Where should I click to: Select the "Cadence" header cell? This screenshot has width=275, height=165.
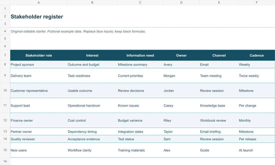[256, 55]
